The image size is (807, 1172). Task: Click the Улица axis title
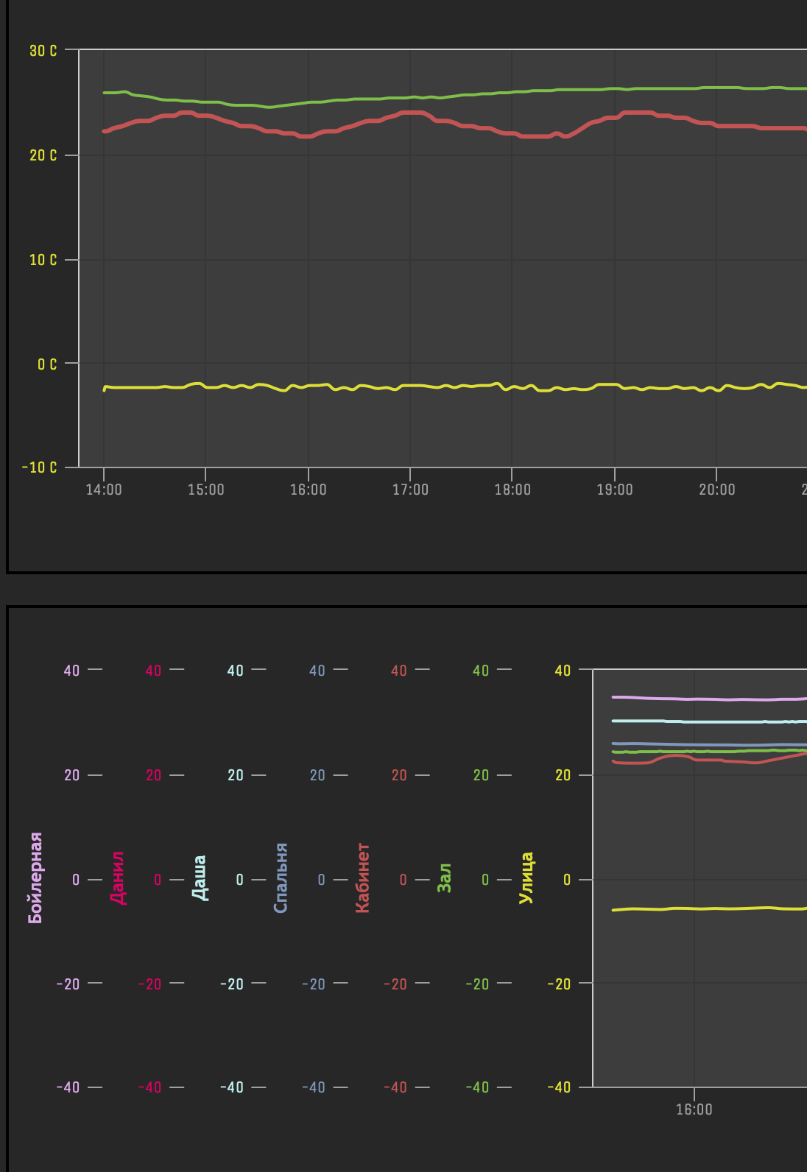tap(526, 878)
